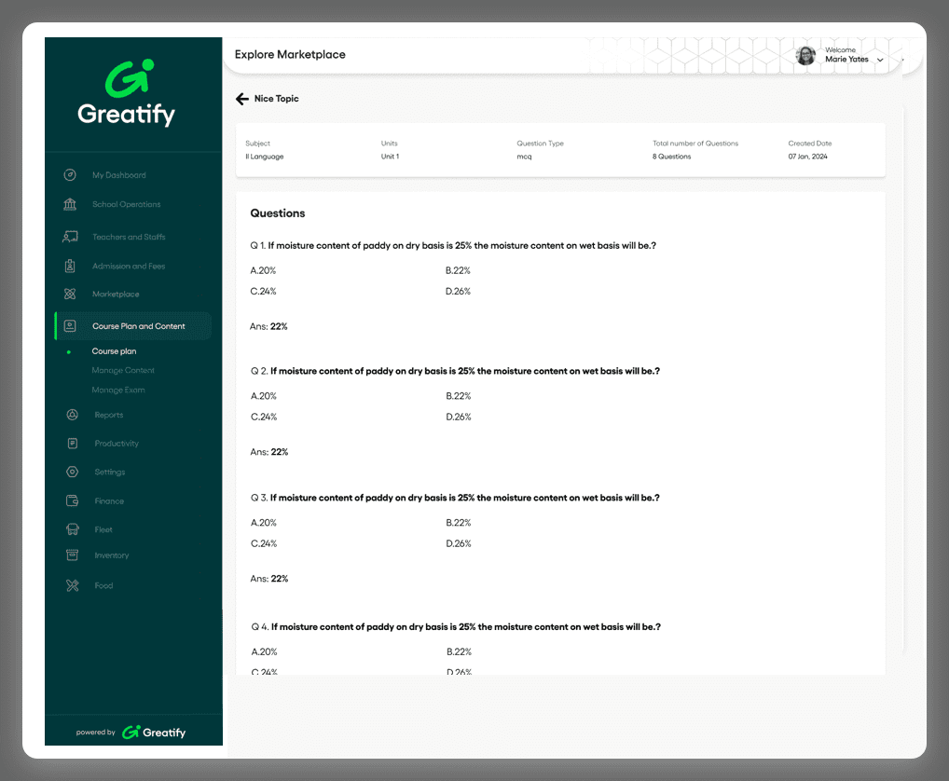Click the Greatify logo in sidebar
This screenshot has height=781, width=949.
coord(126,93)
